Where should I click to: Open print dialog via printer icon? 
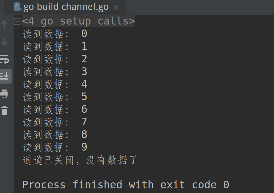pos(5,94)
